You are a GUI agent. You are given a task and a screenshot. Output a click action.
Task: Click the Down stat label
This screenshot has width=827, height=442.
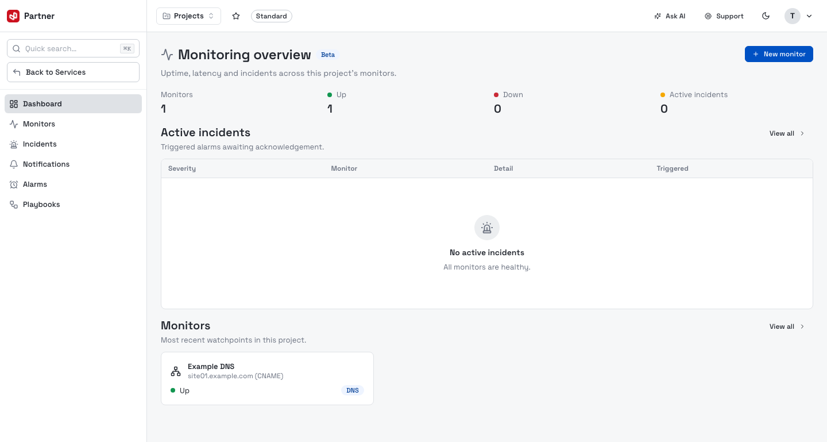(x=513, y=95)
